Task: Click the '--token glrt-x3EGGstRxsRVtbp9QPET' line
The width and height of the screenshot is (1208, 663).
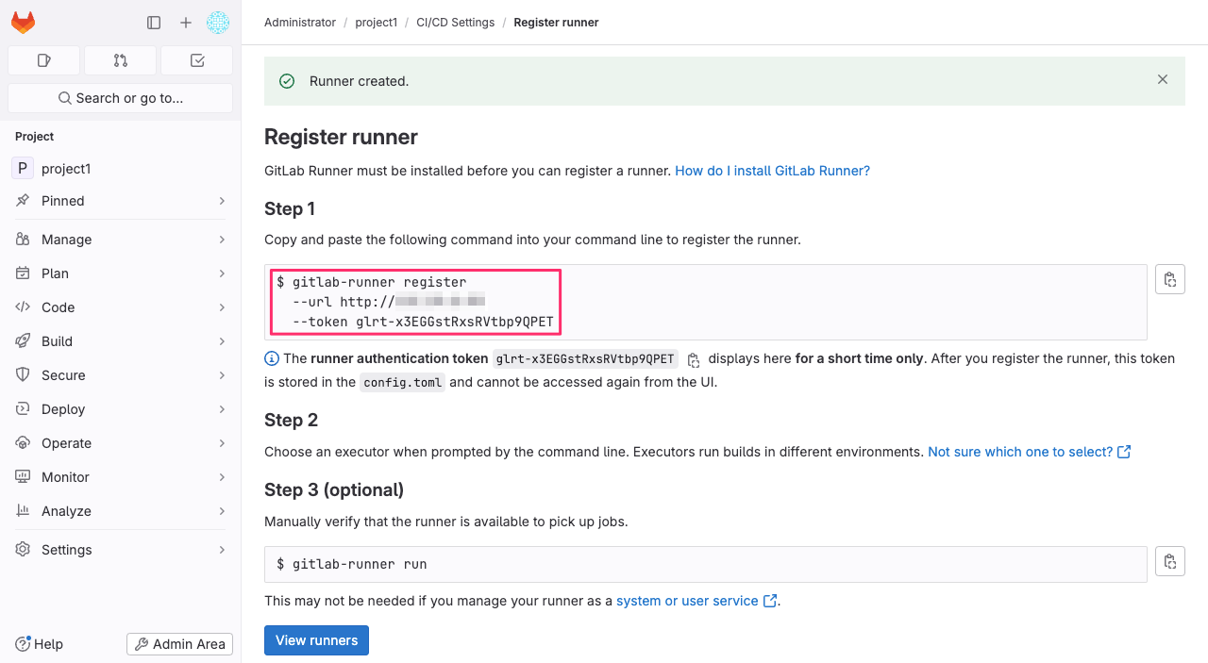Action: tap(423, 322)
